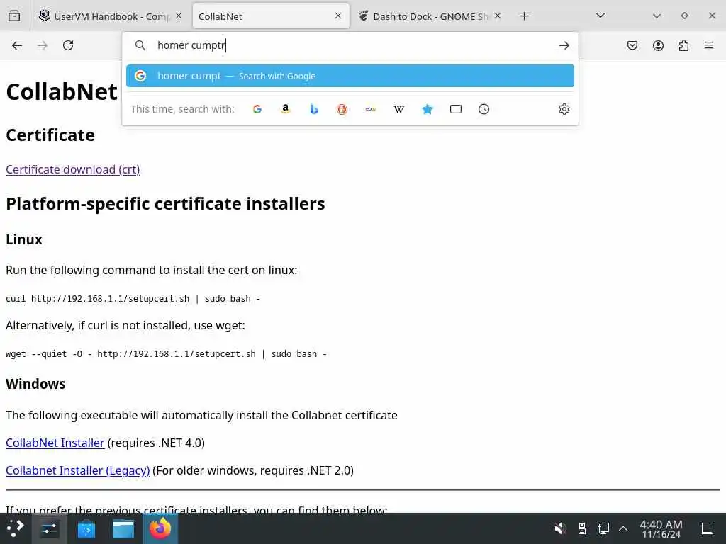This screenshot has height=544, width=726.
Task: Click the Go arrow in address bar
Action: [x=564, y=45]
